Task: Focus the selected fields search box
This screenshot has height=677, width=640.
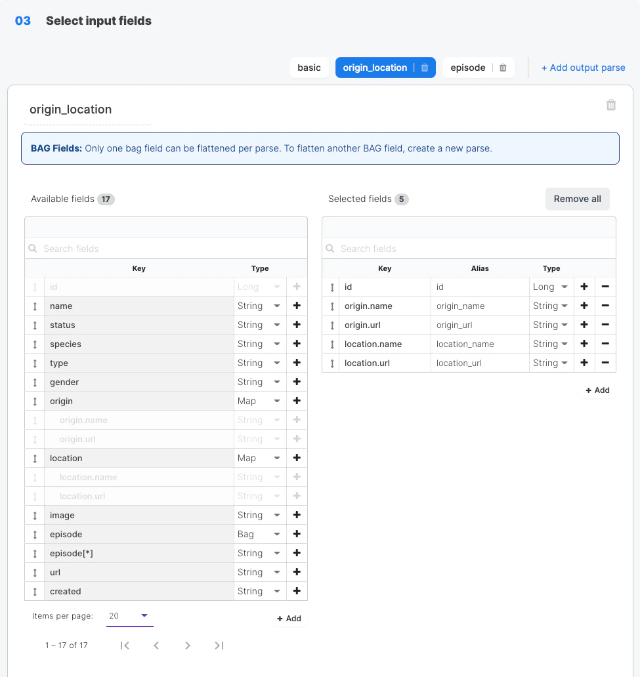Action: [469, 249]
